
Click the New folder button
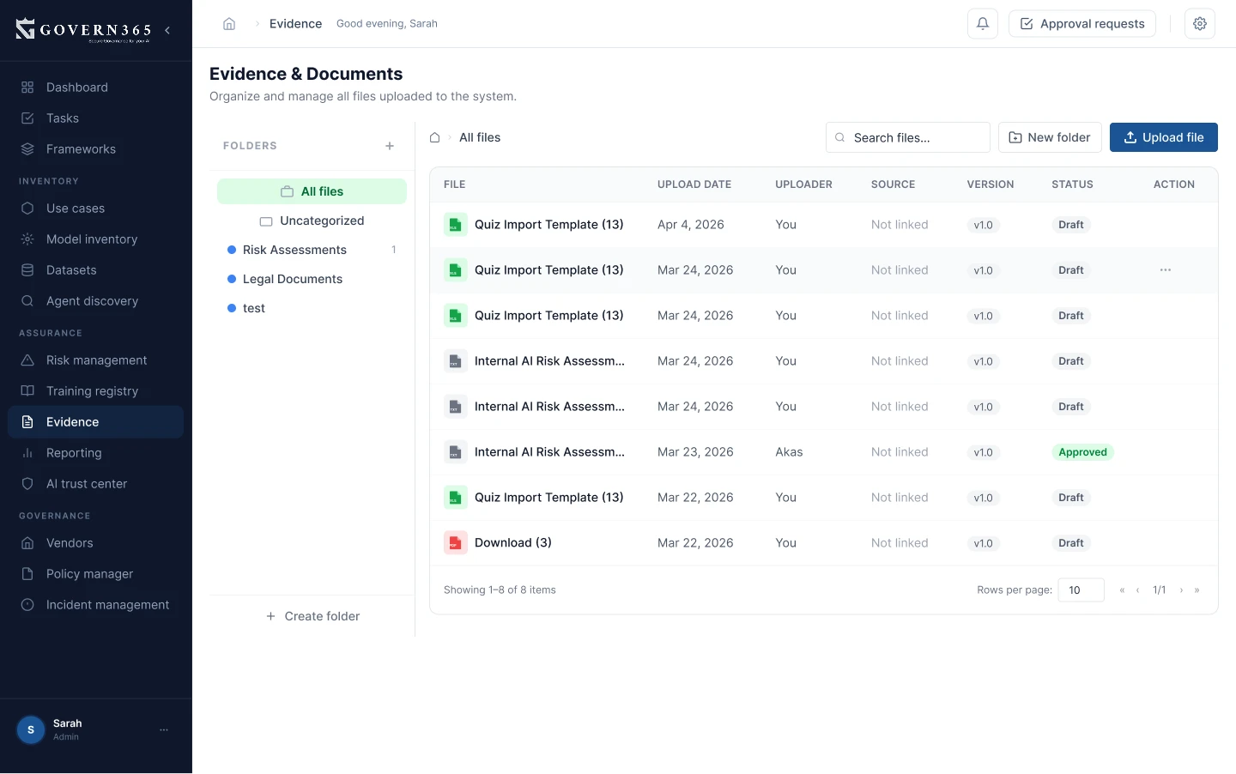pyautogui.click(x=1049, y=137)
